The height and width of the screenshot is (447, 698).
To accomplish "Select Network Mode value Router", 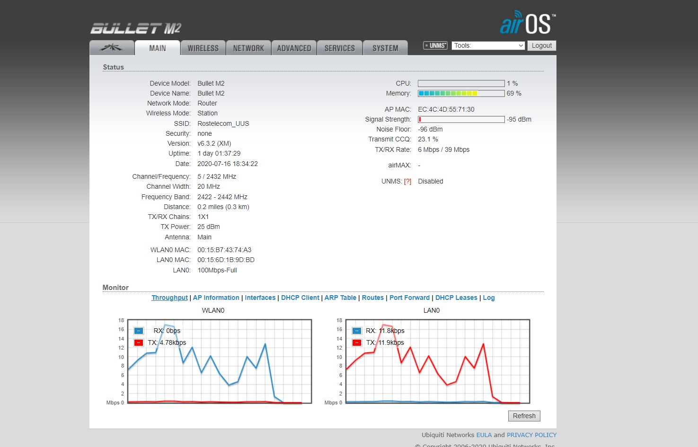I will pos(207,103).
